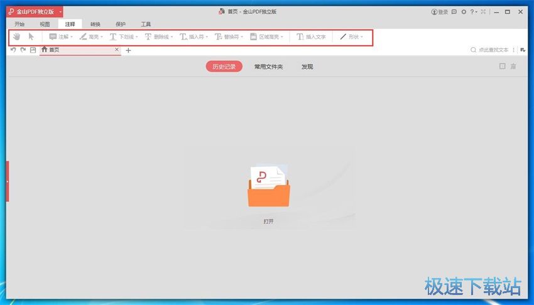Open the feedback message icon

click(454, 12)
